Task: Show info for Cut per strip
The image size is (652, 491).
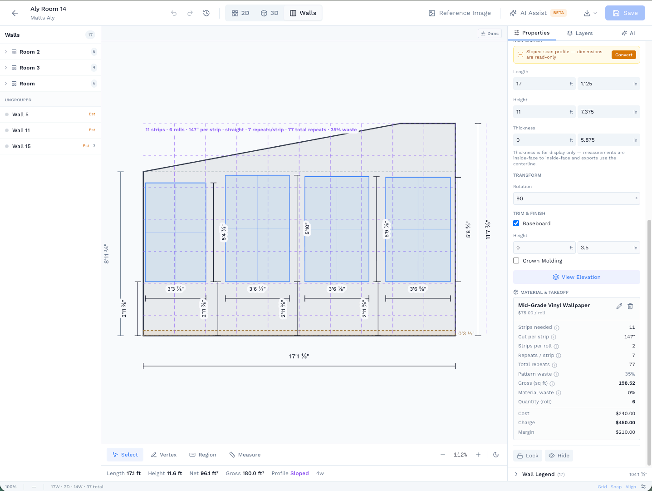Action: (554, 337)
